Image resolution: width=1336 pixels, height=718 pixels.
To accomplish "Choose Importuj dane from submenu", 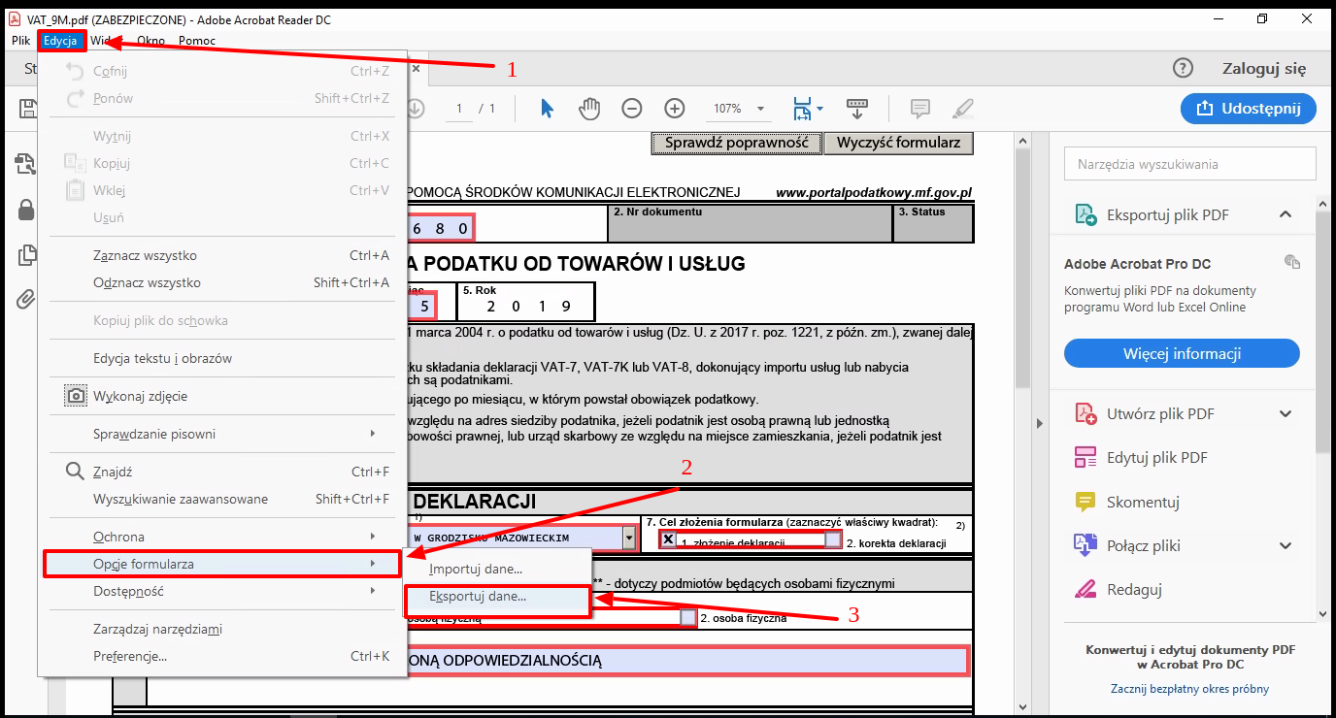I will (496, 569).
